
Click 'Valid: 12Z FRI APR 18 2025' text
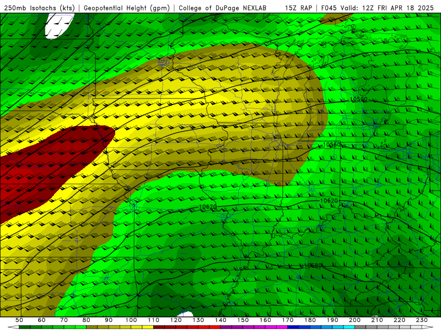pyautogui.click(x=387, y=8)
